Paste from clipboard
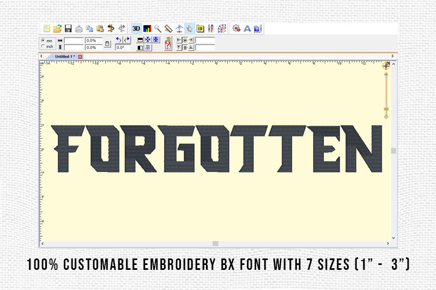The image size is (436, 290). coord(100,29)
